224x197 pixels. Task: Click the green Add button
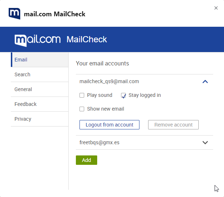tap(86, 160)
